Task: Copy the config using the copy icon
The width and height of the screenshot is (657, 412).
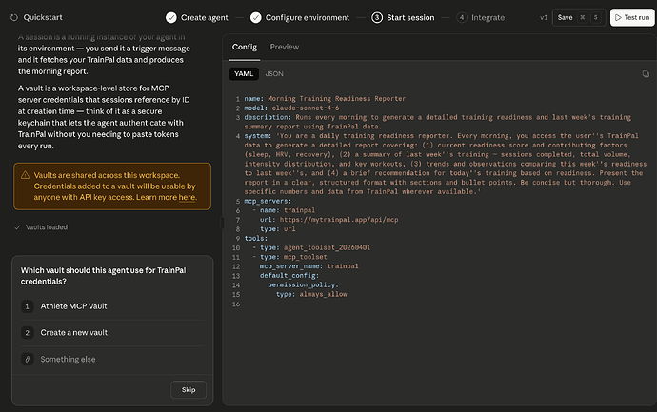Action: coord(646,74)
